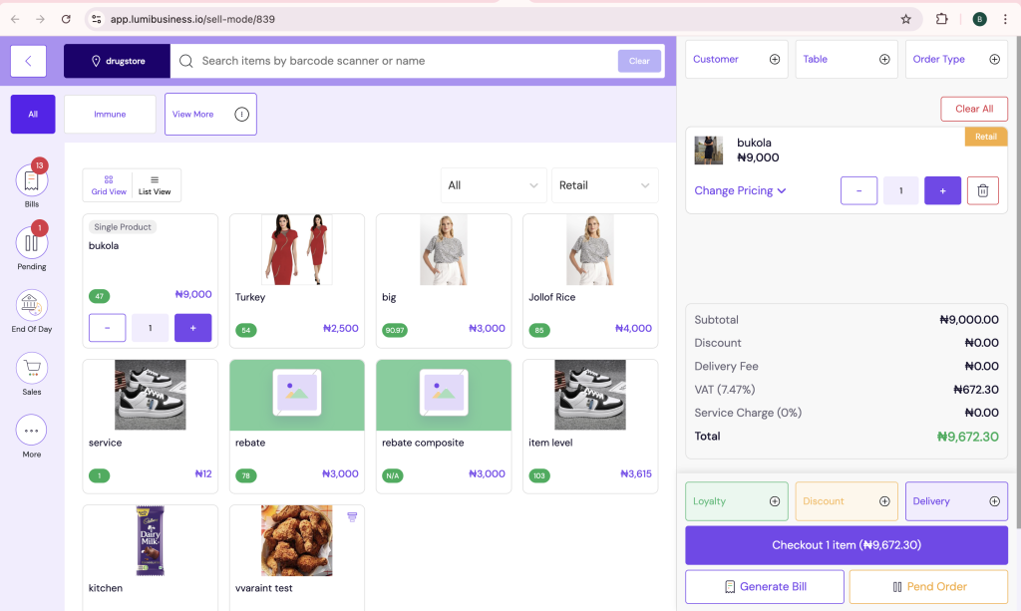The image size is (1021, 611).
Task: Delete bukola from cart using trash icon
Action: point(983,189)
